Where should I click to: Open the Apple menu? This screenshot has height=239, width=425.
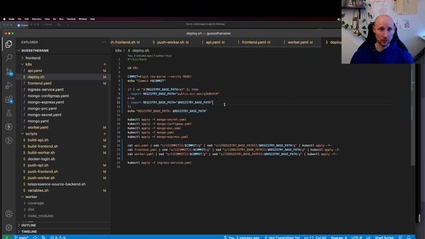pyautogui.click(x=4, y=19)
